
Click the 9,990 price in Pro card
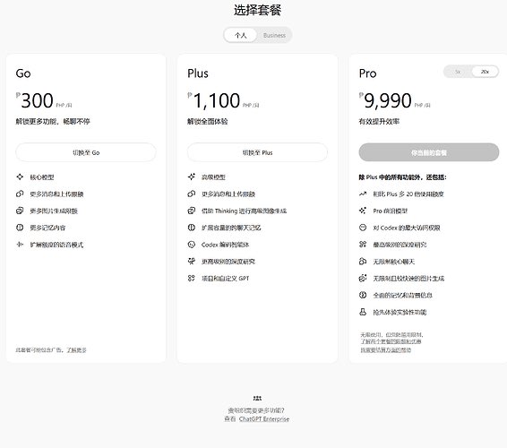(x=388, y=100)
